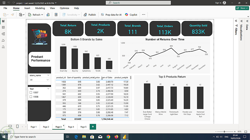
Task: Collapse the store_name slicer header chevron
Action: click(x=48, y=75)
